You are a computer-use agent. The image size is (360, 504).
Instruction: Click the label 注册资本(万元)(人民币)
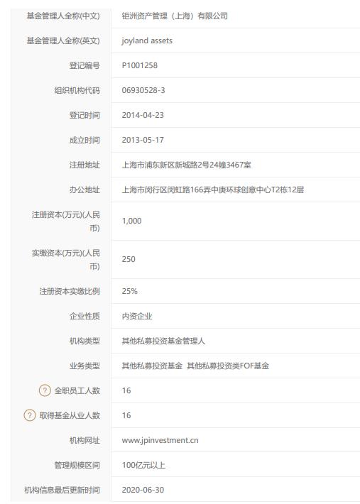click(x=65, y=221)
